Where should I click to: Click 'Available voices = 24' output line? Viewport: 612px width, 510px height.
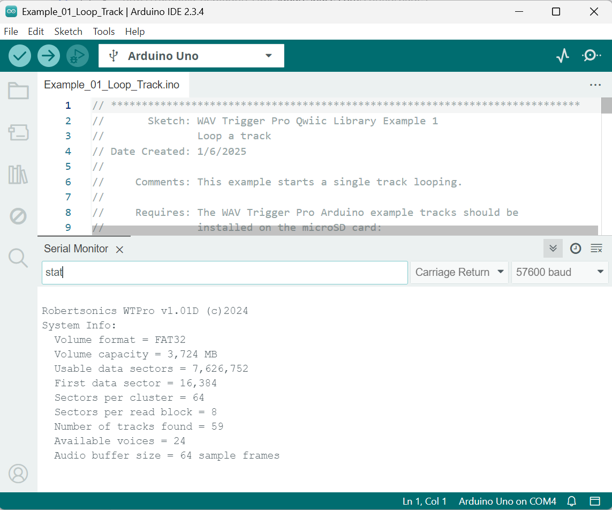[x=120, y=441]
